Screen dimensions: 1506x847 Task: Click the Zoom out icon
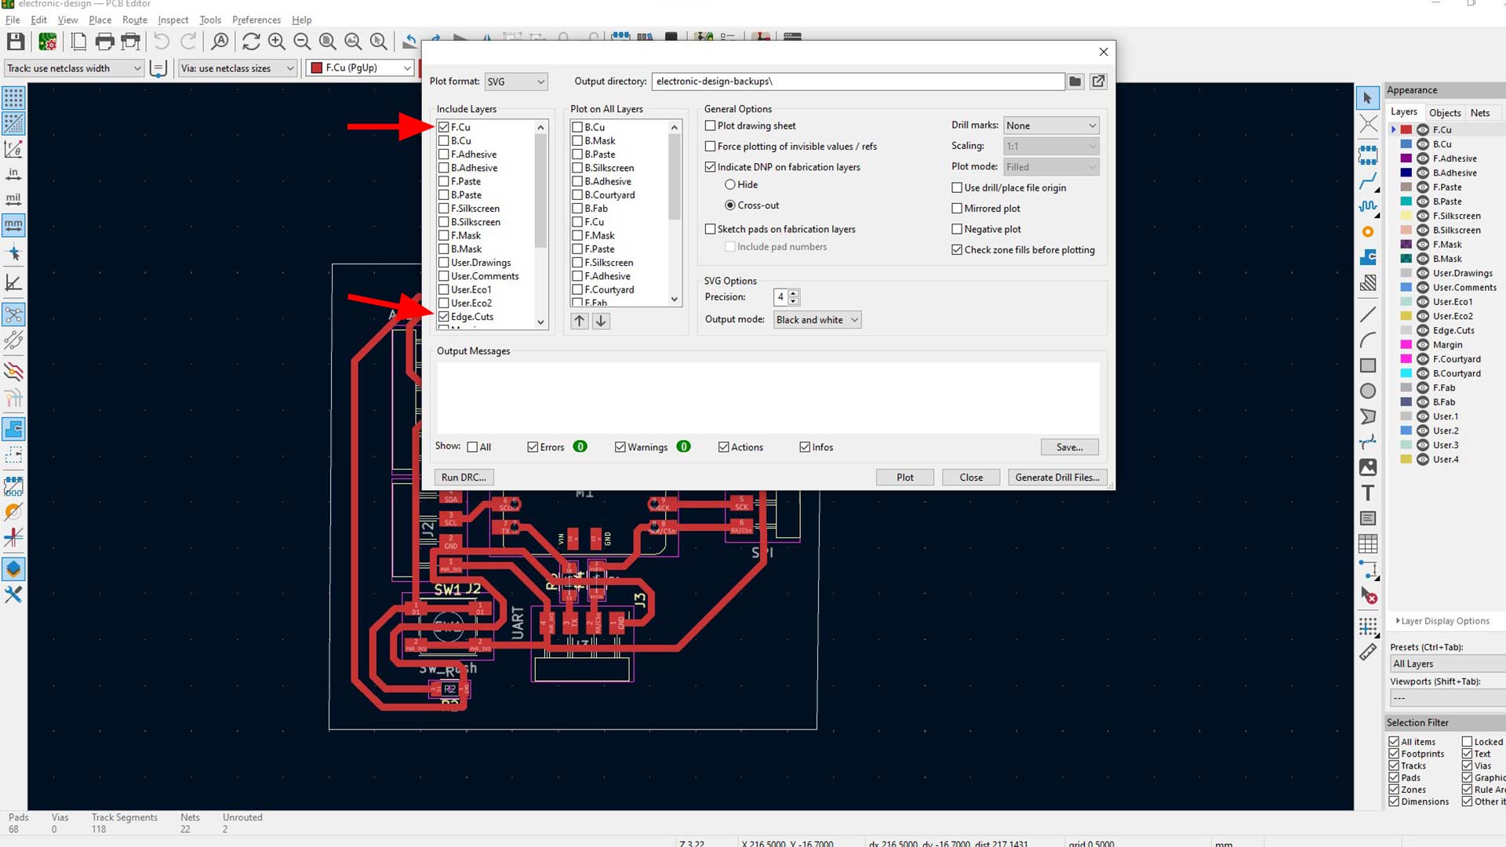302,42
